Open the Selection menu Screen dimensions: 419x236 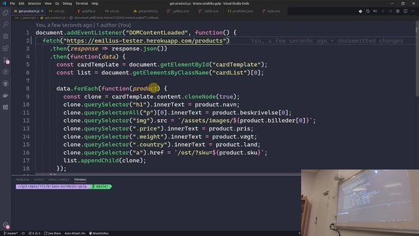click(x=35, y=3)
